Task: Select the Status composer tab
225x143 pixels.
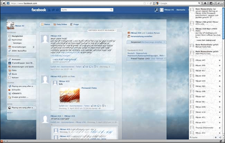Action: [x=46, y=24]
